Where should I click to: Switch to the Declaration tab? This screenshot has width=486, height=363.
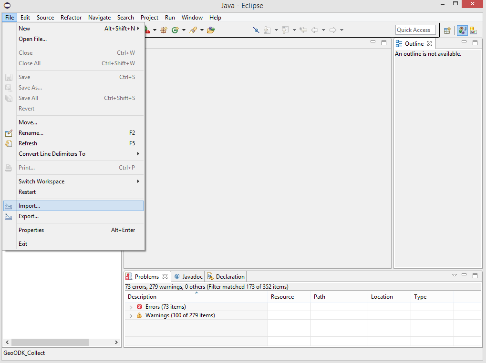click(x=226, y=276)
